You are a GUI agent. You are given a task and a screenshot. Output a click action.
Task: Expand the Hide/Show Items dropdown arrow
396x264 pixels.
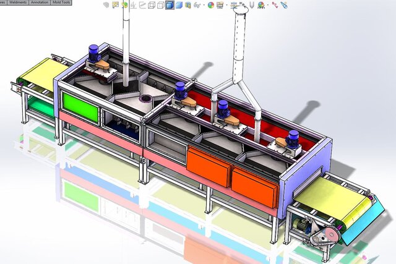204,5
